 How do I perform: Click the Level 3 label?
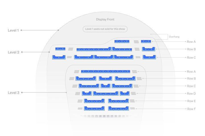click(13, 93)
